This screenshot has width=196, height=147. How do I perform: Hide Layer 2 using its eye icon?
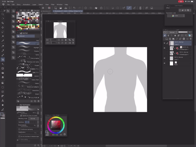(164, 43)
